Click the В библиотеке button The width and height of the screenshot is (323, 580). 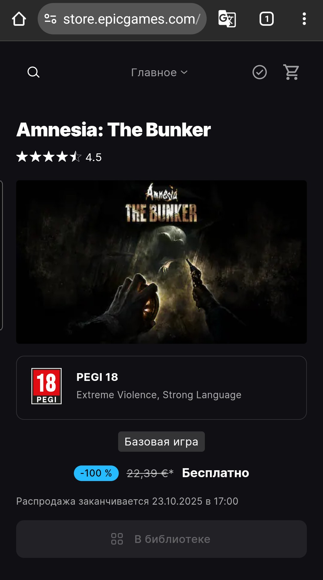pyautogui.click(x=161, y=539)
